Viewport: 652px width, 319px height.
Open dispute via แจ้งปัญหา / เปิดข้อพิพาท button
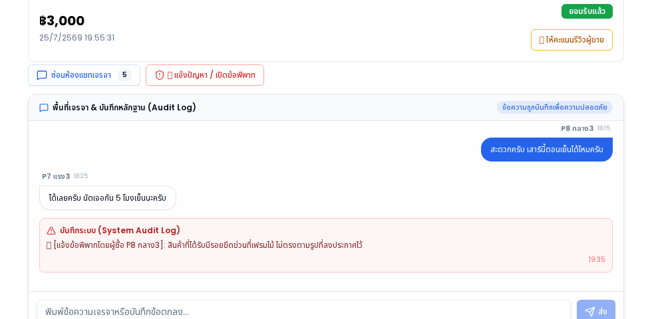pyautogui.click(x=205, y=75)
